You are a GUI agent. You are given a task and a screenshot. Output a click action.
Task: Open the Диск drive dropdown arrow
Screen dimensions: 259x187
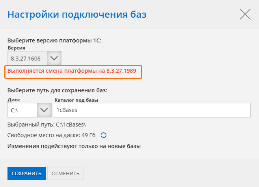pos(44,110)
